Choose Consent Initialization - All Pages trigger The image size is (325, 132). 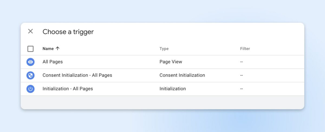coord(77,75)
